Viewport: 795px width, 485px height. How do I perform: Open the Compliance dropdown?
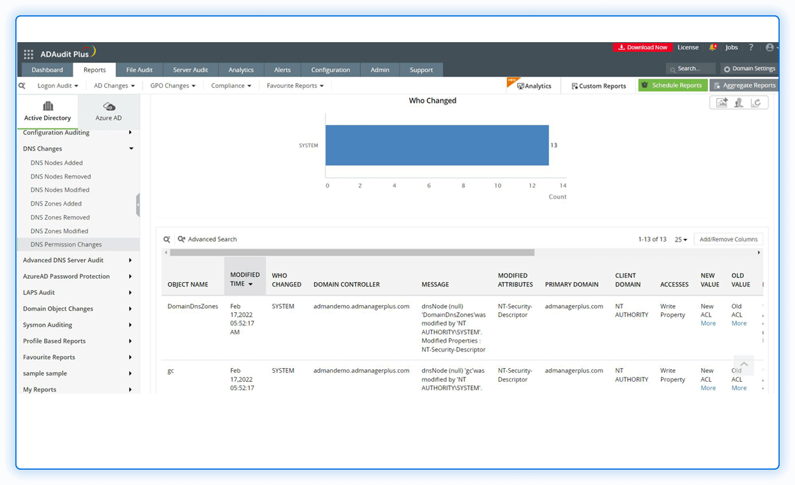[x=231, y=86]
